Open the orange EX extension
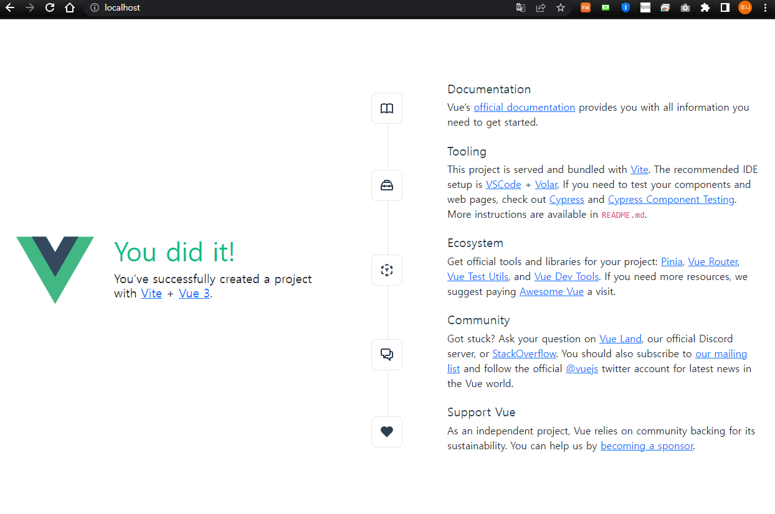 click(x=586, y=7)
